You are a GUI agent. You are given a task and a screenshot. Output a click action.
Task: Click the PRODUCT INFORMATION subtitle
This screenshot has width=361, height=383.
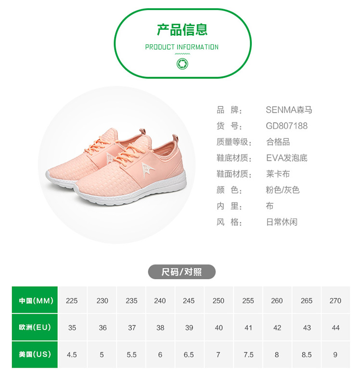coord(182,47)
